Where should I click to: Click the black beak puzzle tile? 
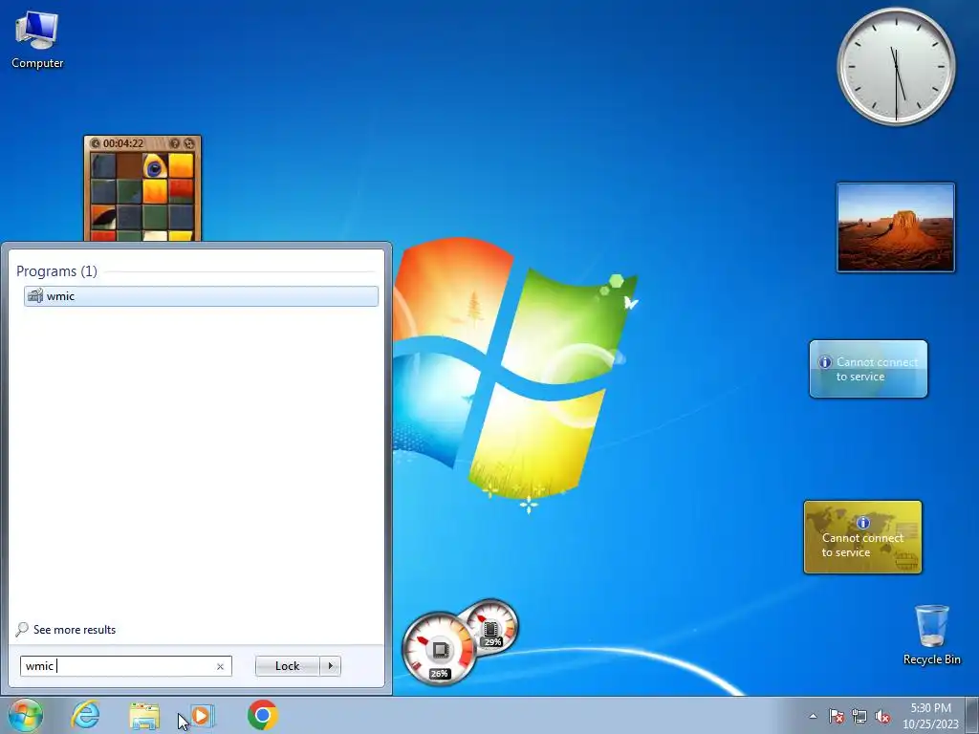point(103,217)
